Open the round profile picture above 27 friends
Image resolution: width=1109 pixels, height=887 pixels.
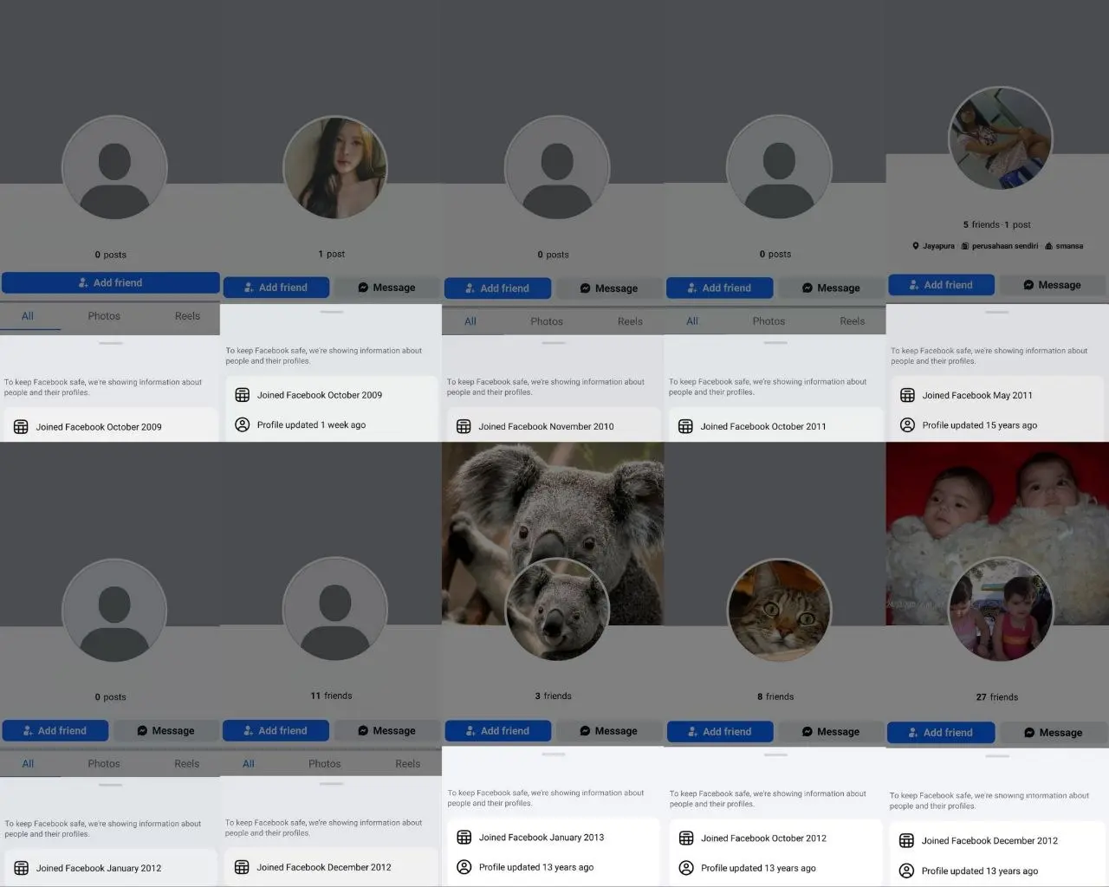click(x=1001, y=610)
